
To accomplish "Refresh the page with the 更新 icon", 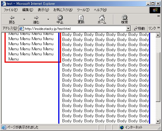I will point(81,18).
